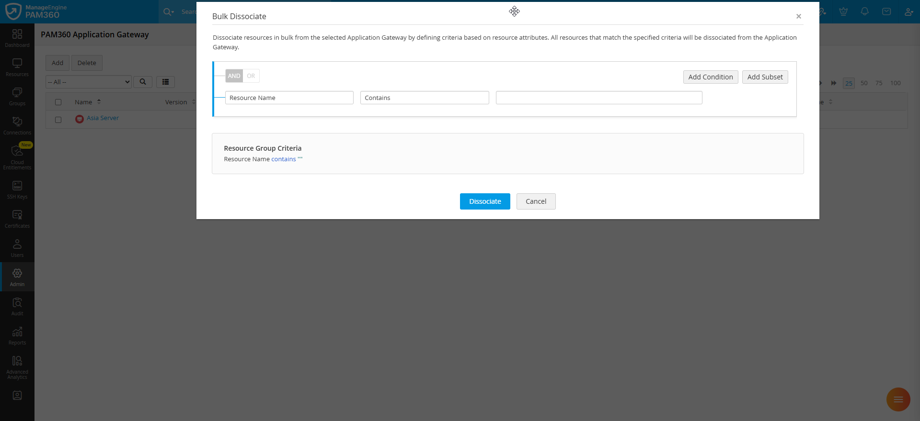Sort by the Version column
920x421 pixels.
click(176, 102)
